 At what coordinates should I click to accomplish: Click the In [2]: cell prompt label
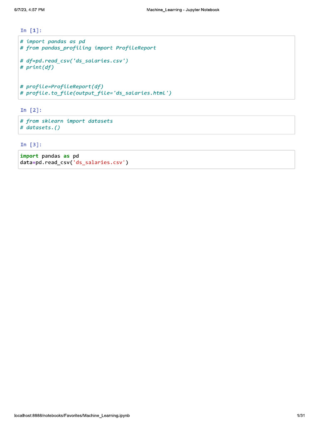pos(31,110)
